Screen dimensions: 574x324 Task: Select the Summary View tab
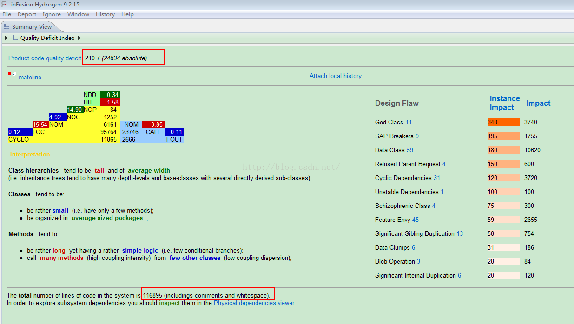click(32, 27)
